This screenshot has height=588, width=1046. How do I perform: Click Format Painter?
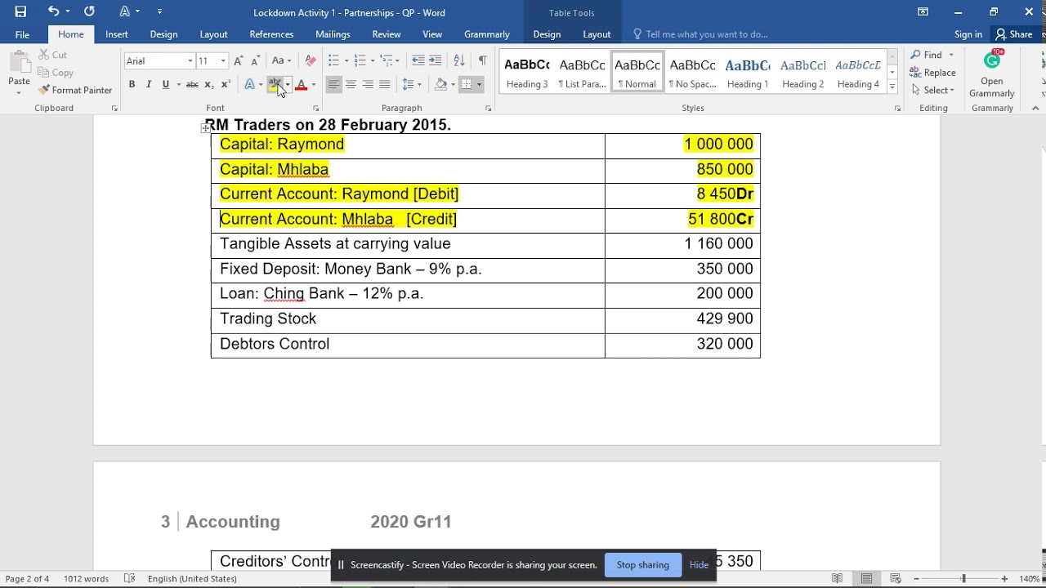tap(75, 90)
